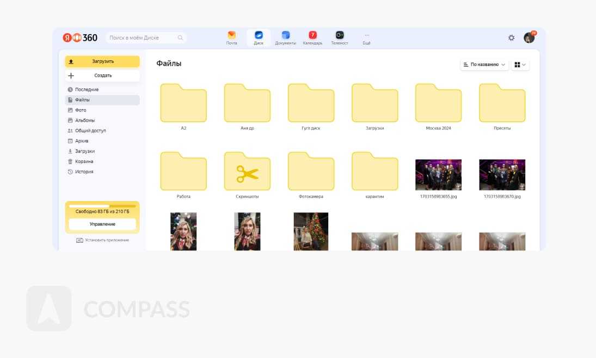Open the Скриншоты folder with scissors icon
Image resolution: width=596 pixels, height=358 pixels.
point(247,172)
